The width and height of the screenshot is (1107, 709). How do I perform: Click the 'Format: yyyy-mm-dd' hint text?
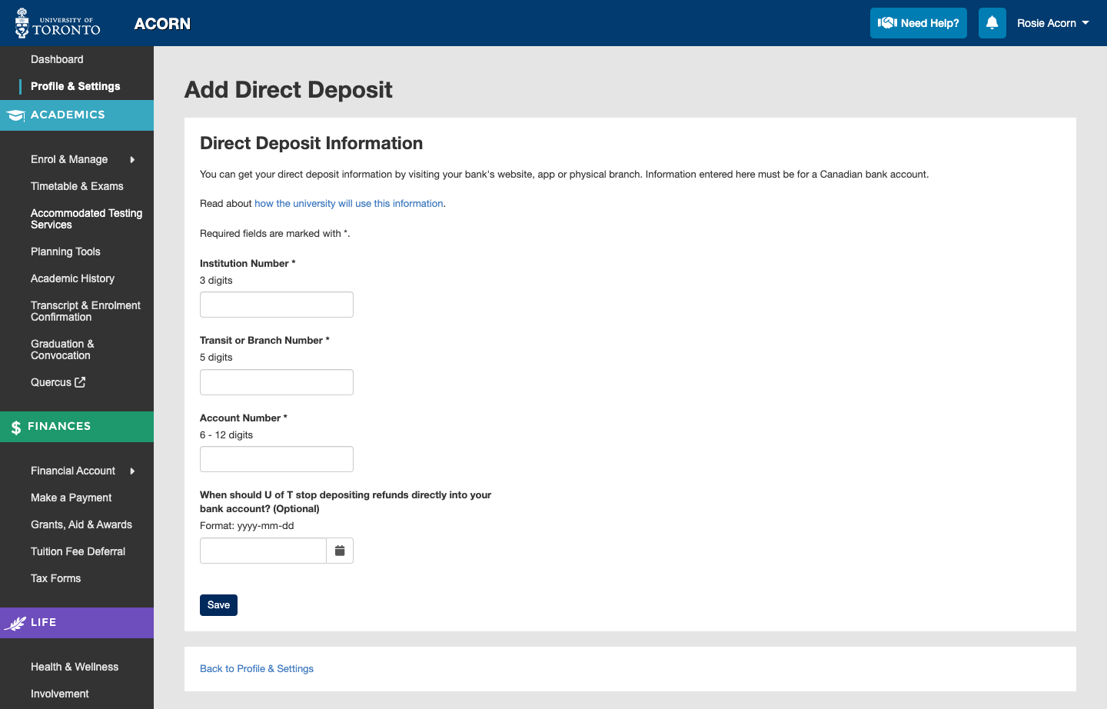pyautogui.click(x=247, y=526)
